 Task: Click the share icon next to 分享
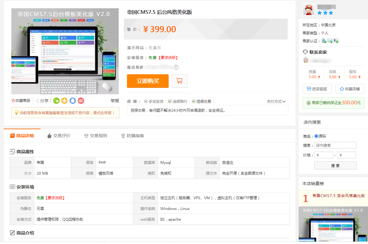37,101
